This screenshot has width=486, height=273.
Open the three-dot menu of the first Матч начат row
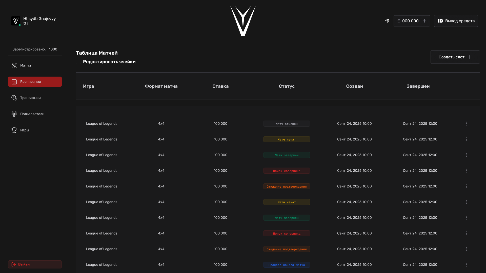point(467,139)
